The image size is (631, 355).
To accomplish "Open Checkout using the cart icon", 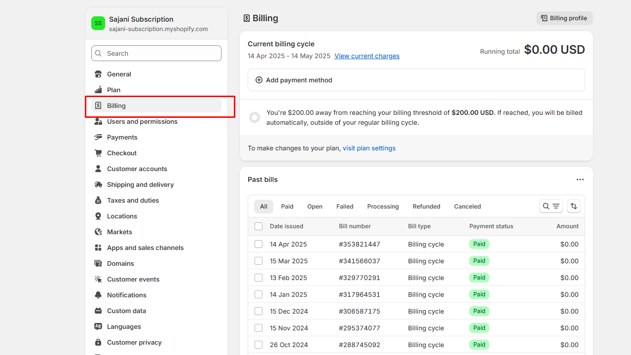I will point(98,153).
